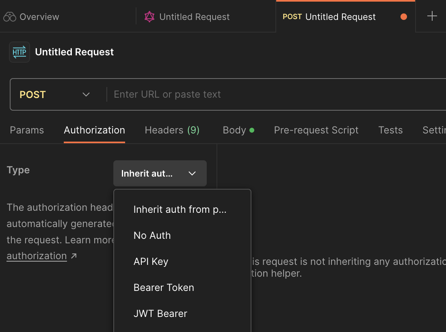Click the chevron on the request method selector
Image resolution: width=446 pixels, height=332 pixels.
click(86, 94)
